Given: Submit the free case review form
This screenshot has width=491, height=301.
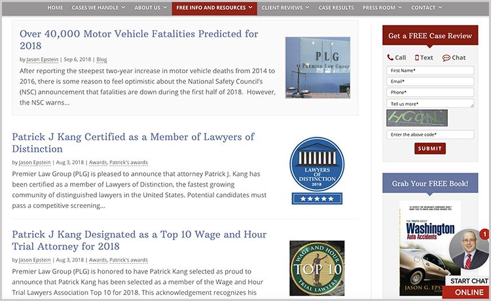Looking at the screenshot, I should 430,149.
